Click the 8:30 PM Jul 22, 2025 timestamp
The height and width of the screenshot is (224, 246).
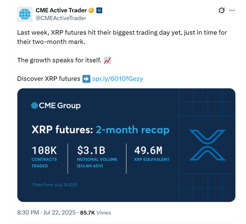[x=46, y=213]
